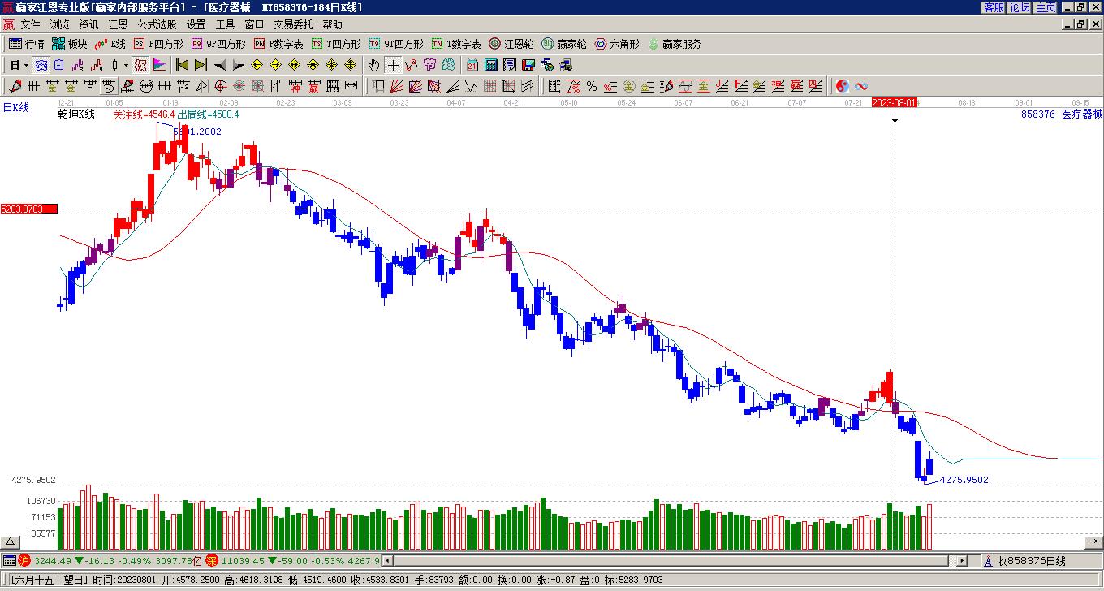Click the blue infinity loop icon

click(861, 86)
